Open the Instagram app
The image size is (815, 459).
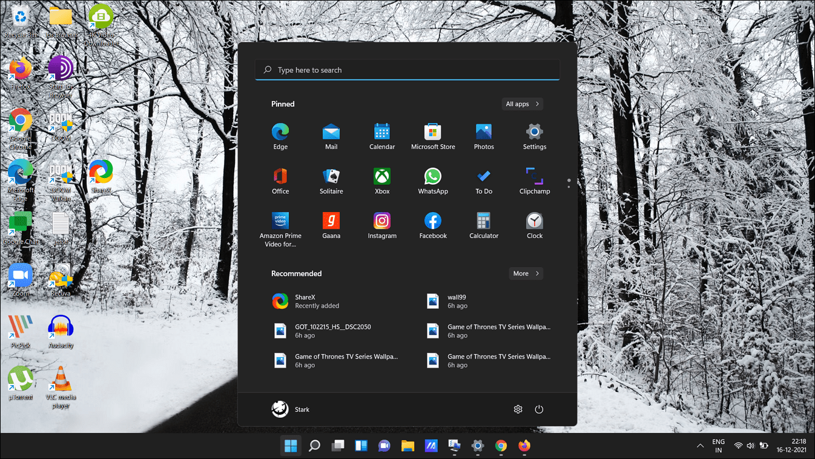pos(382,226)
